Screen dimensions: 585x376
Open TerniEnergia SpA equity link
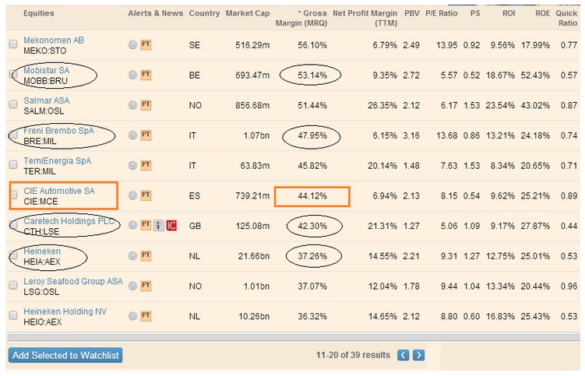click(57, 161)
